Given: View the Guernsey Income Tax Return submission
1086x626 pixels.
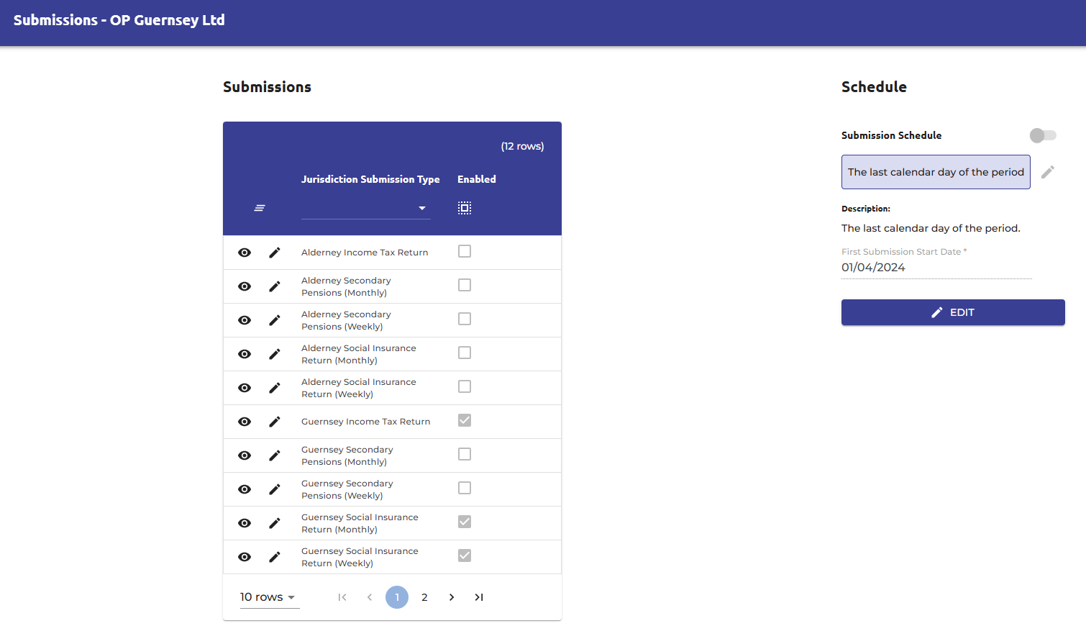Looking at the screenshot, I should coord(245,422).
